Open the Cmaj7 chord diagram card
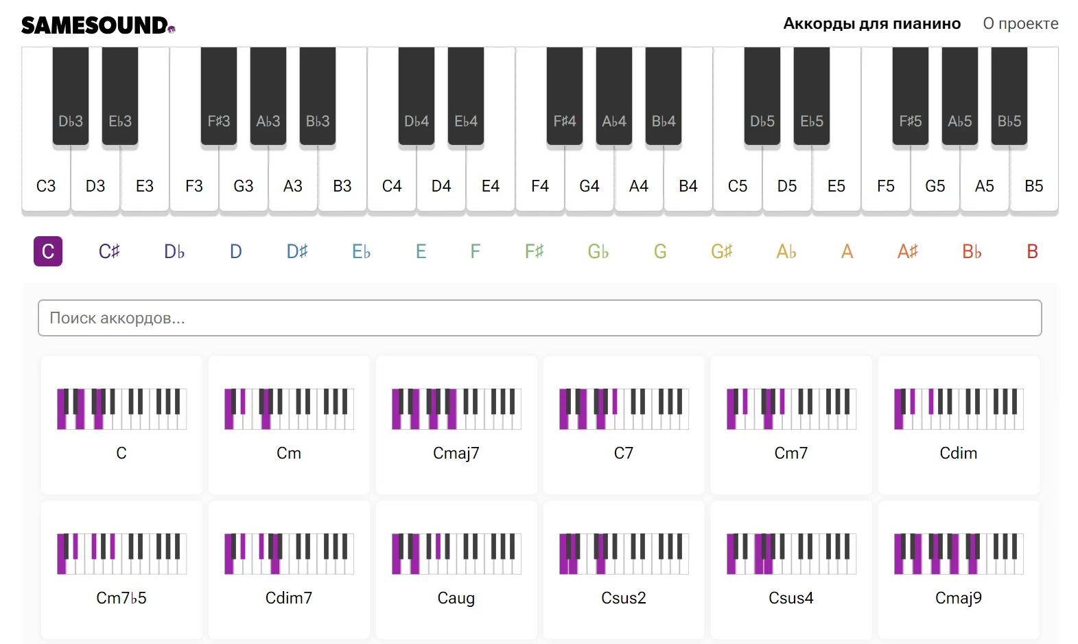The height and width of the screenshot is (644, 1078). (456, 424)
